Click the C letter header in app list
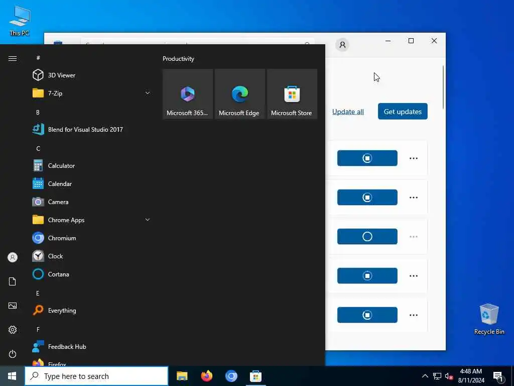Screen dimensions: 514x386 [38, 148]
